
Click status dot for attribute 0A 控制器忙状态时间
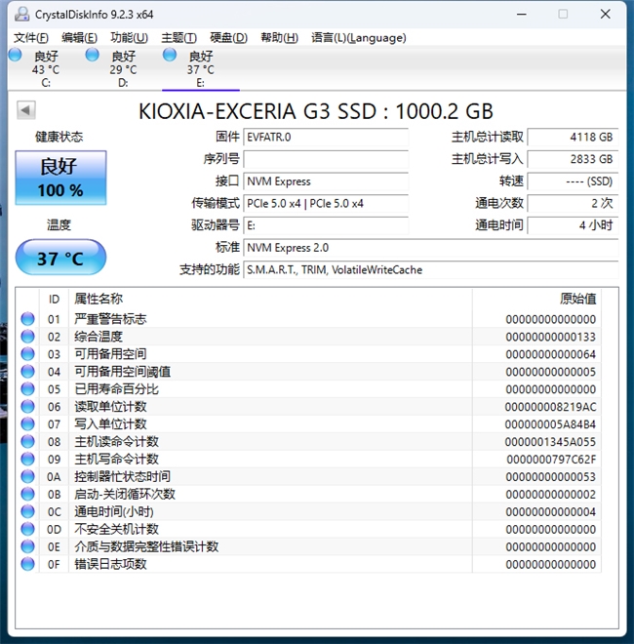27,476
